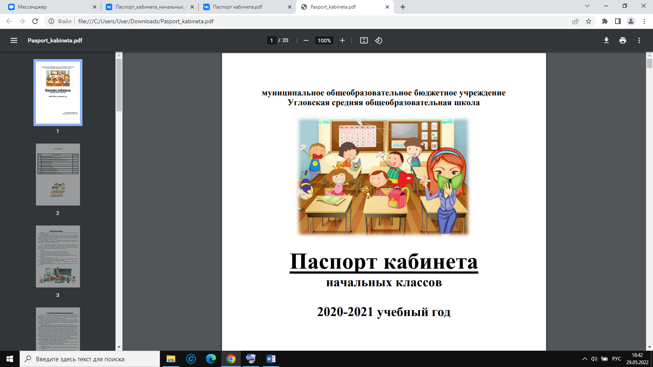Select page 2 thumbnail

pos(58,175)
